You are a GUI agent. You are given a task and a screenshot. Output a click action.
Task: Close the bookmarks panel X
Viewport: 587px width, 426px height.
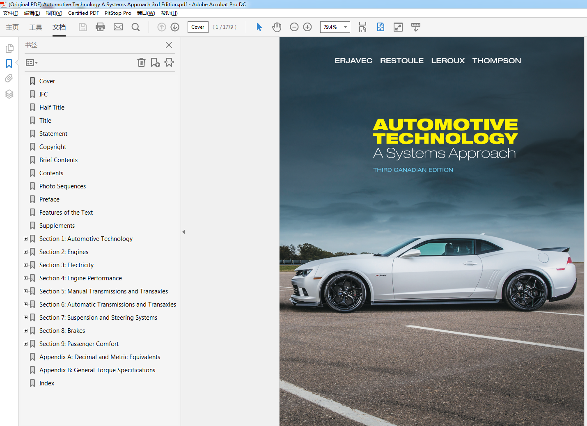(x=169, y=45)
